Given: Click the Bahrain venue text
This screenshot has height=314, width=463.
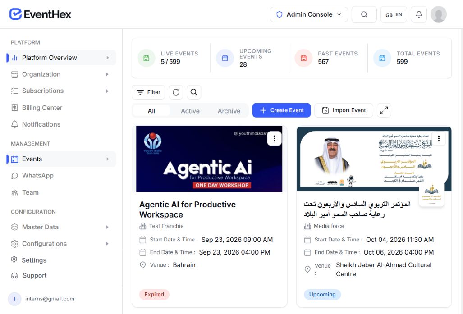Looking at the screenshot, I should click(184, 265).
